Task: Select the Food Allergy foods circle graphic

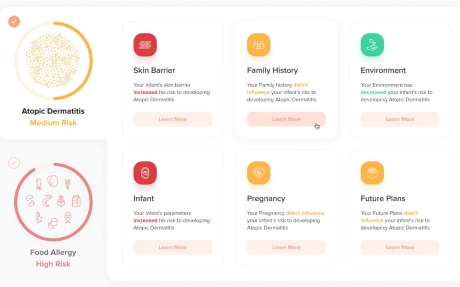Action: pos(53,201)
